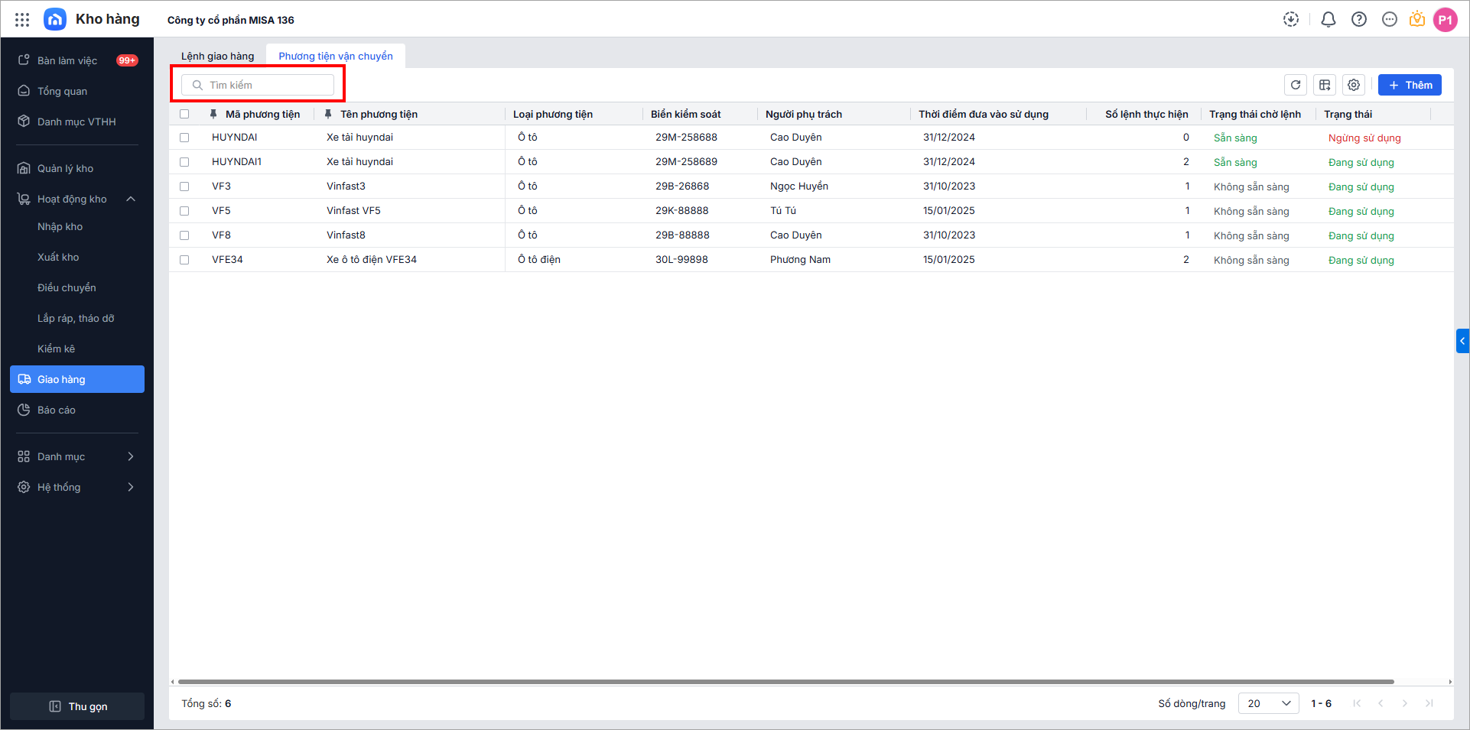Check the VF3 row checkbox
Screen dimensions: 1470x730
click(x=184, y=187)
